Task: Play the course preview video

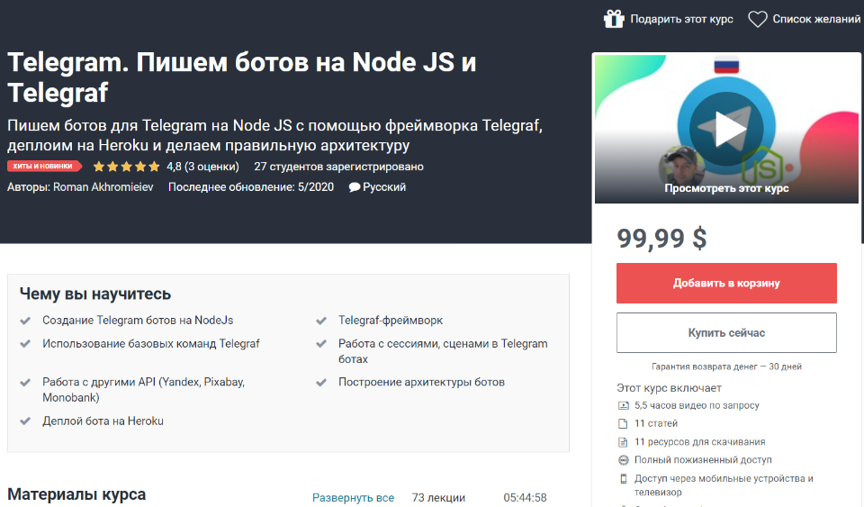Action: click(725, 130)
